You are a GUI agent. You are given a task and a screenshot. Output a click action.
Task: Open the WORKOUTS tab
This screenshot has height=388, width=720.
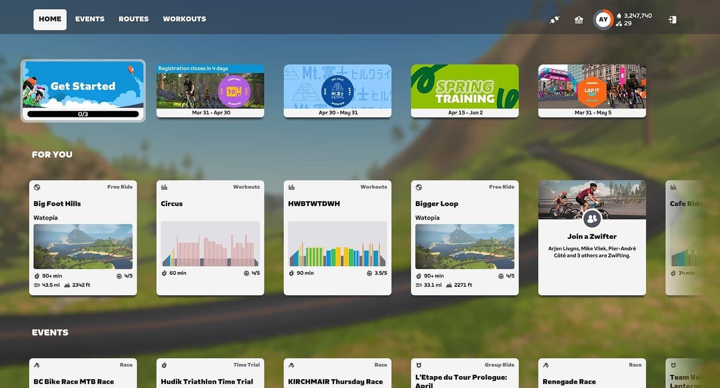click(x=184, y=19)
